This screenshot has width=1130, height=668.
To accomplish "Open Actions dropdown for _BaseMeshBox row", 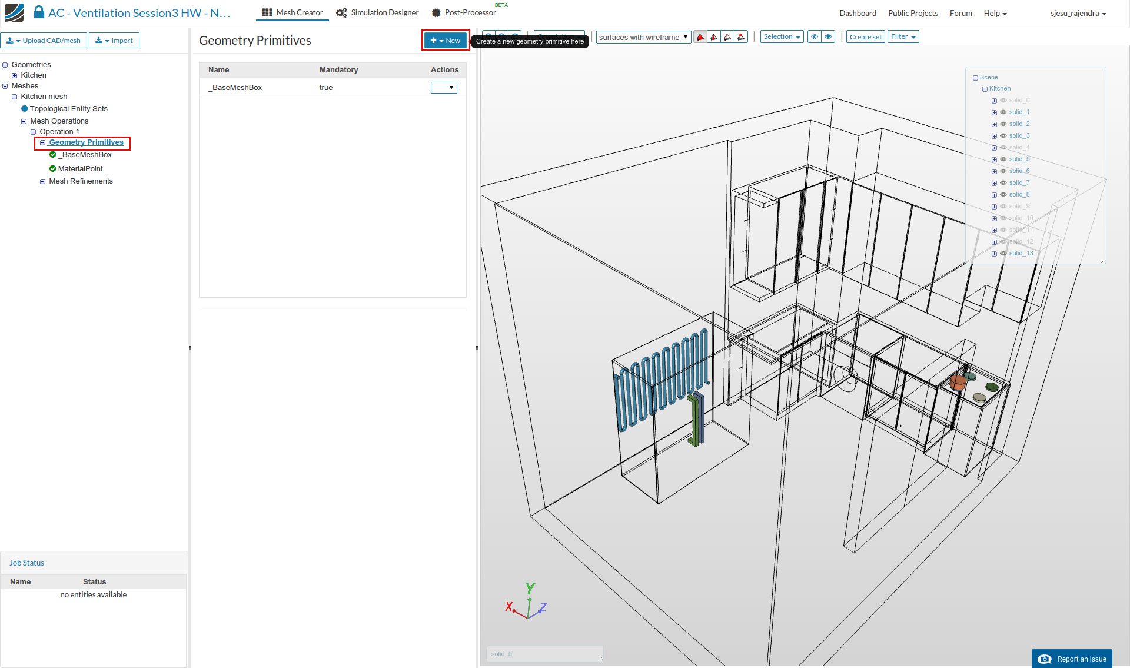I will click(x=444, y=88).
